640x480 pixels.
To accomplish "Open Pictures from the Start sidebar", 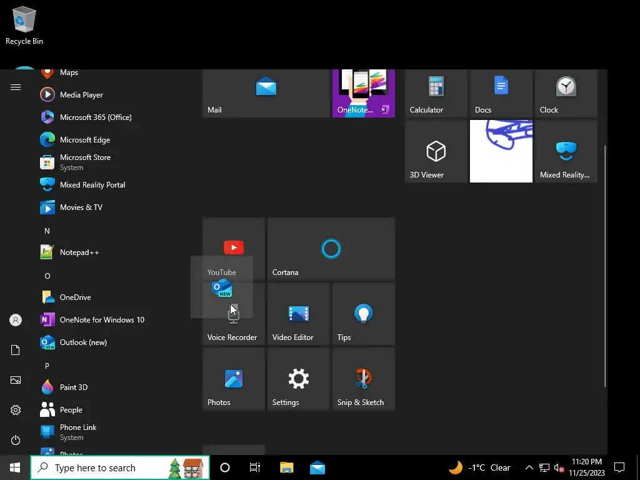I will tap(16, 380).
